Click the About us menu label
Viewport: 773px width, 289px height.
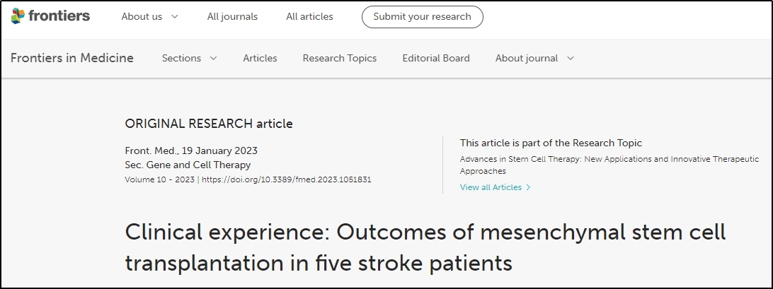(142, 17)
